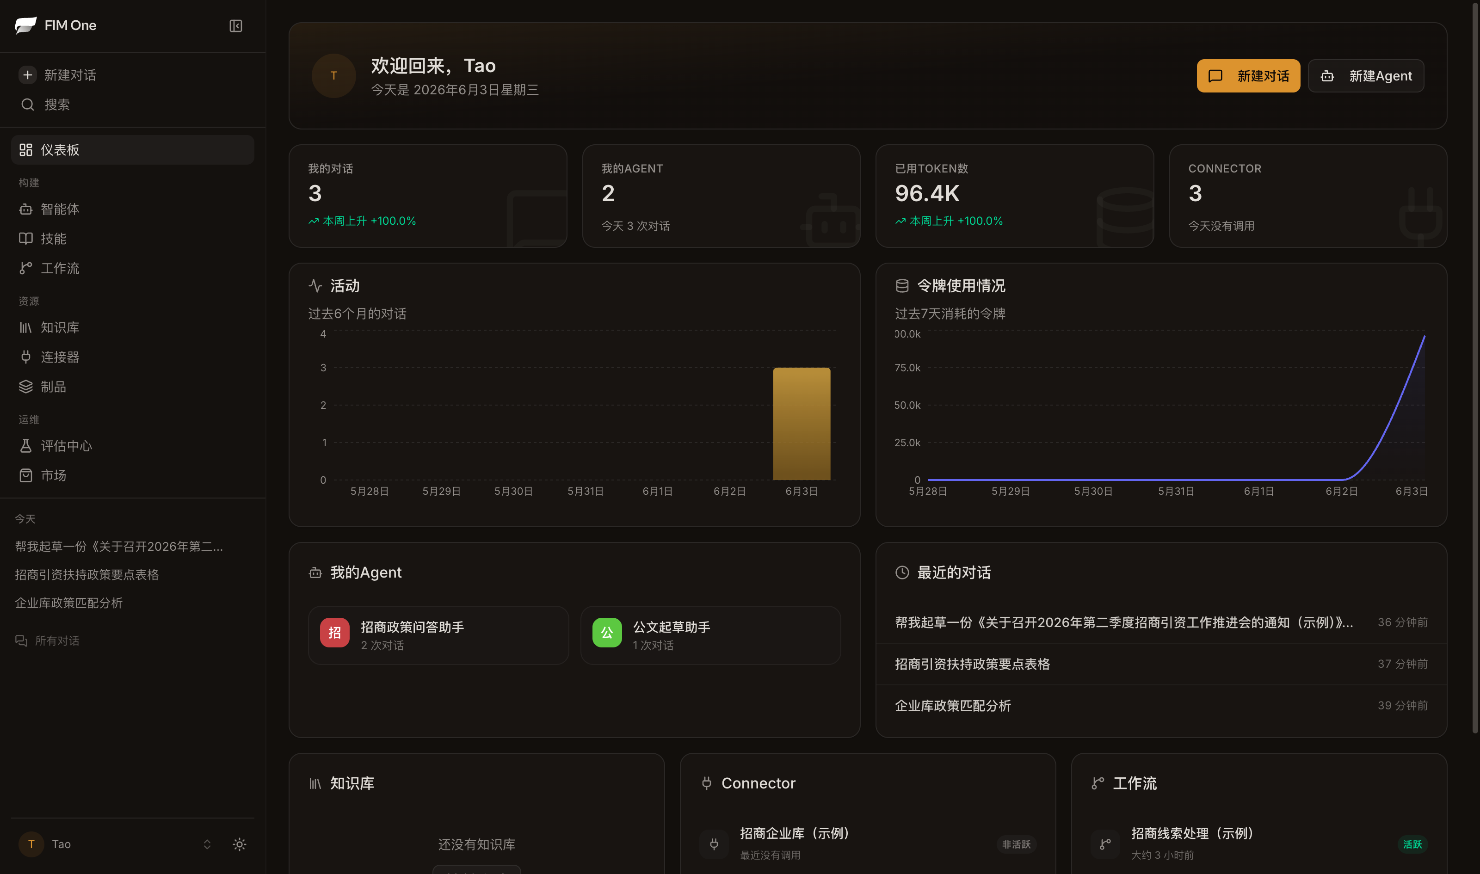Click the plug icon beside 招商企业库
The height and width of the screenshot is (874, 1480).
714,844
